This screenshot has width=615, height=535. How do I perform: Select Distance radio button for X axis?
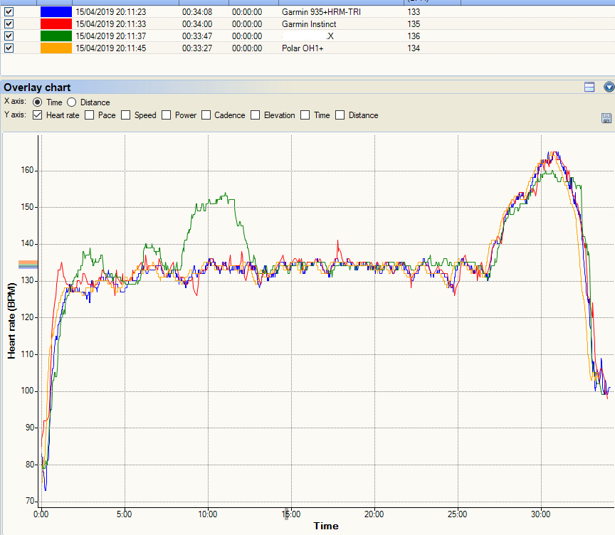(71, 102)
